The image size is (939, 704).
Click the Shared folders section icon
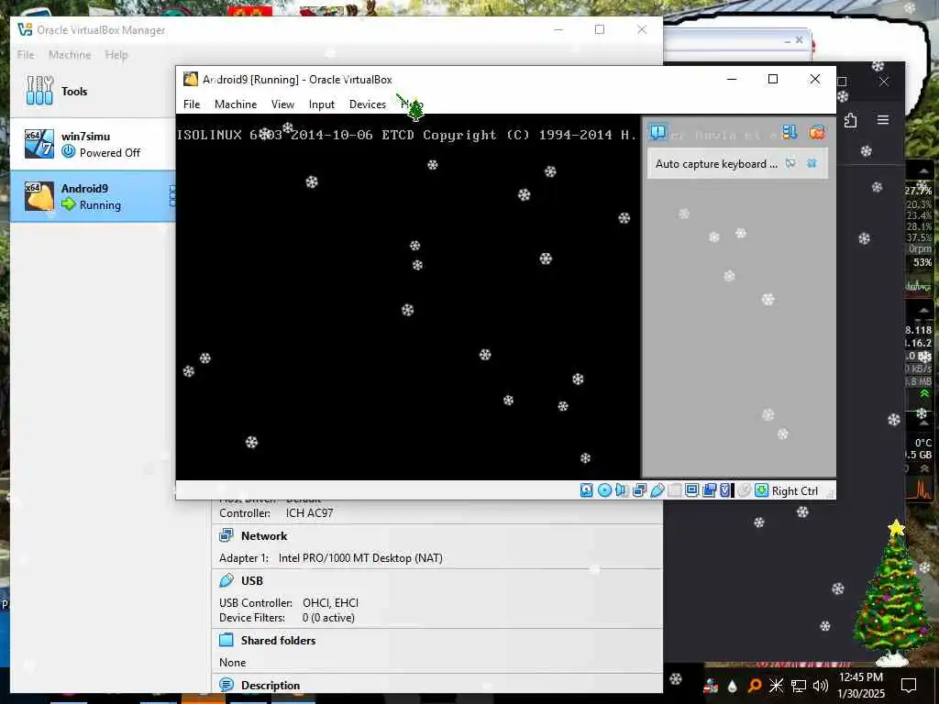(226, 639)
